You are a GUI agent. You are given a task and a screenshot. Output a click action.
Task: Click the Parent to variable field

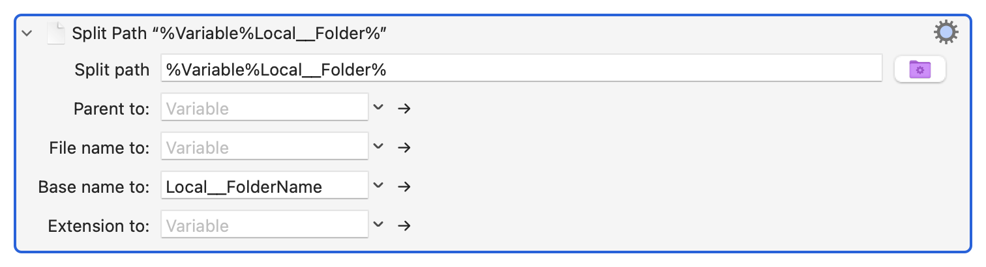coord(265,107)
